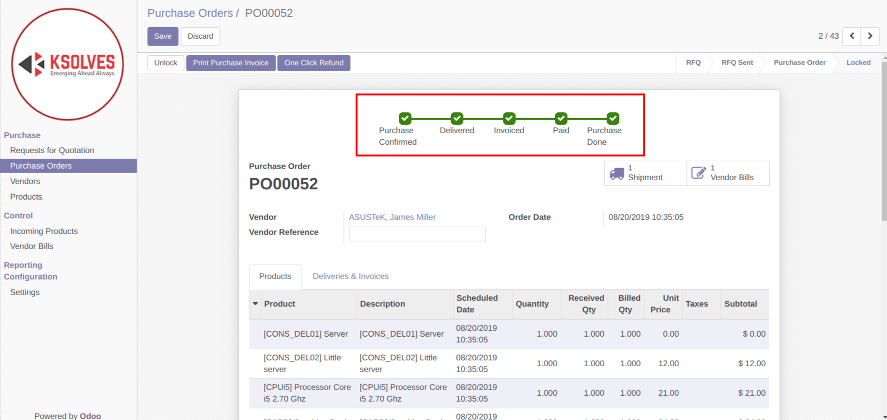Open Requests for Quotation menu

52,150
